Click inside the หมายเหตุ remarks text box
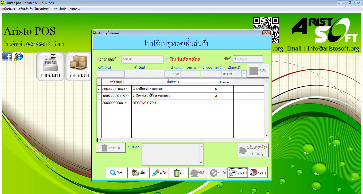The height and width of the screenshot is (194, 363). click(x=171, y=155)
